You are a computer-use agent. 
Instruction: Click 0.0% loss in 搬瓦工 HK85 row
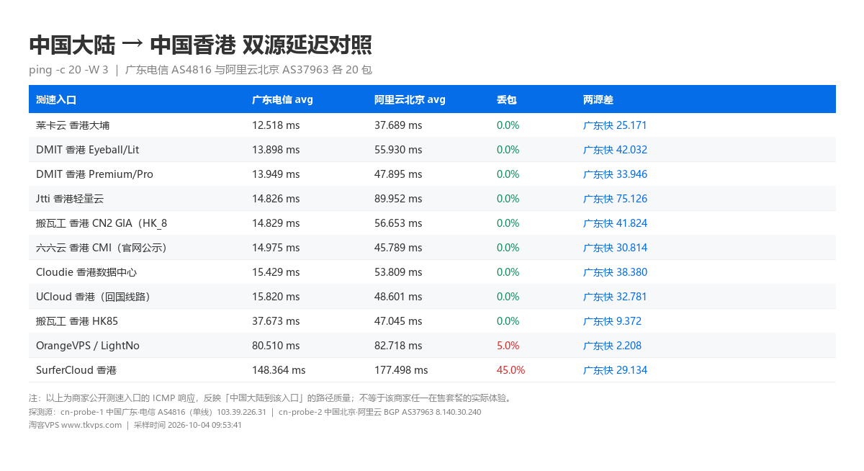click(508, 321)
